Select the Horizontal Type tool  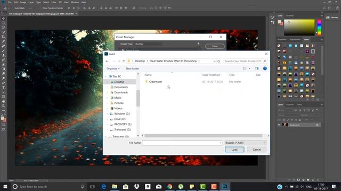point(3,88)
